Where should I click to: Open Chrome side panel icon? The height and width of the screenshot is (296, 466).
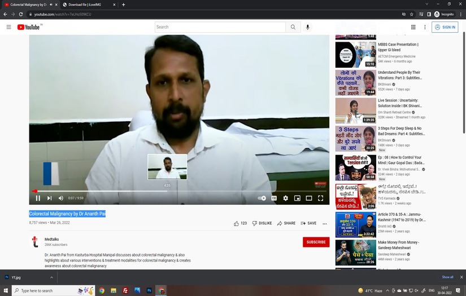coord(429,14)
